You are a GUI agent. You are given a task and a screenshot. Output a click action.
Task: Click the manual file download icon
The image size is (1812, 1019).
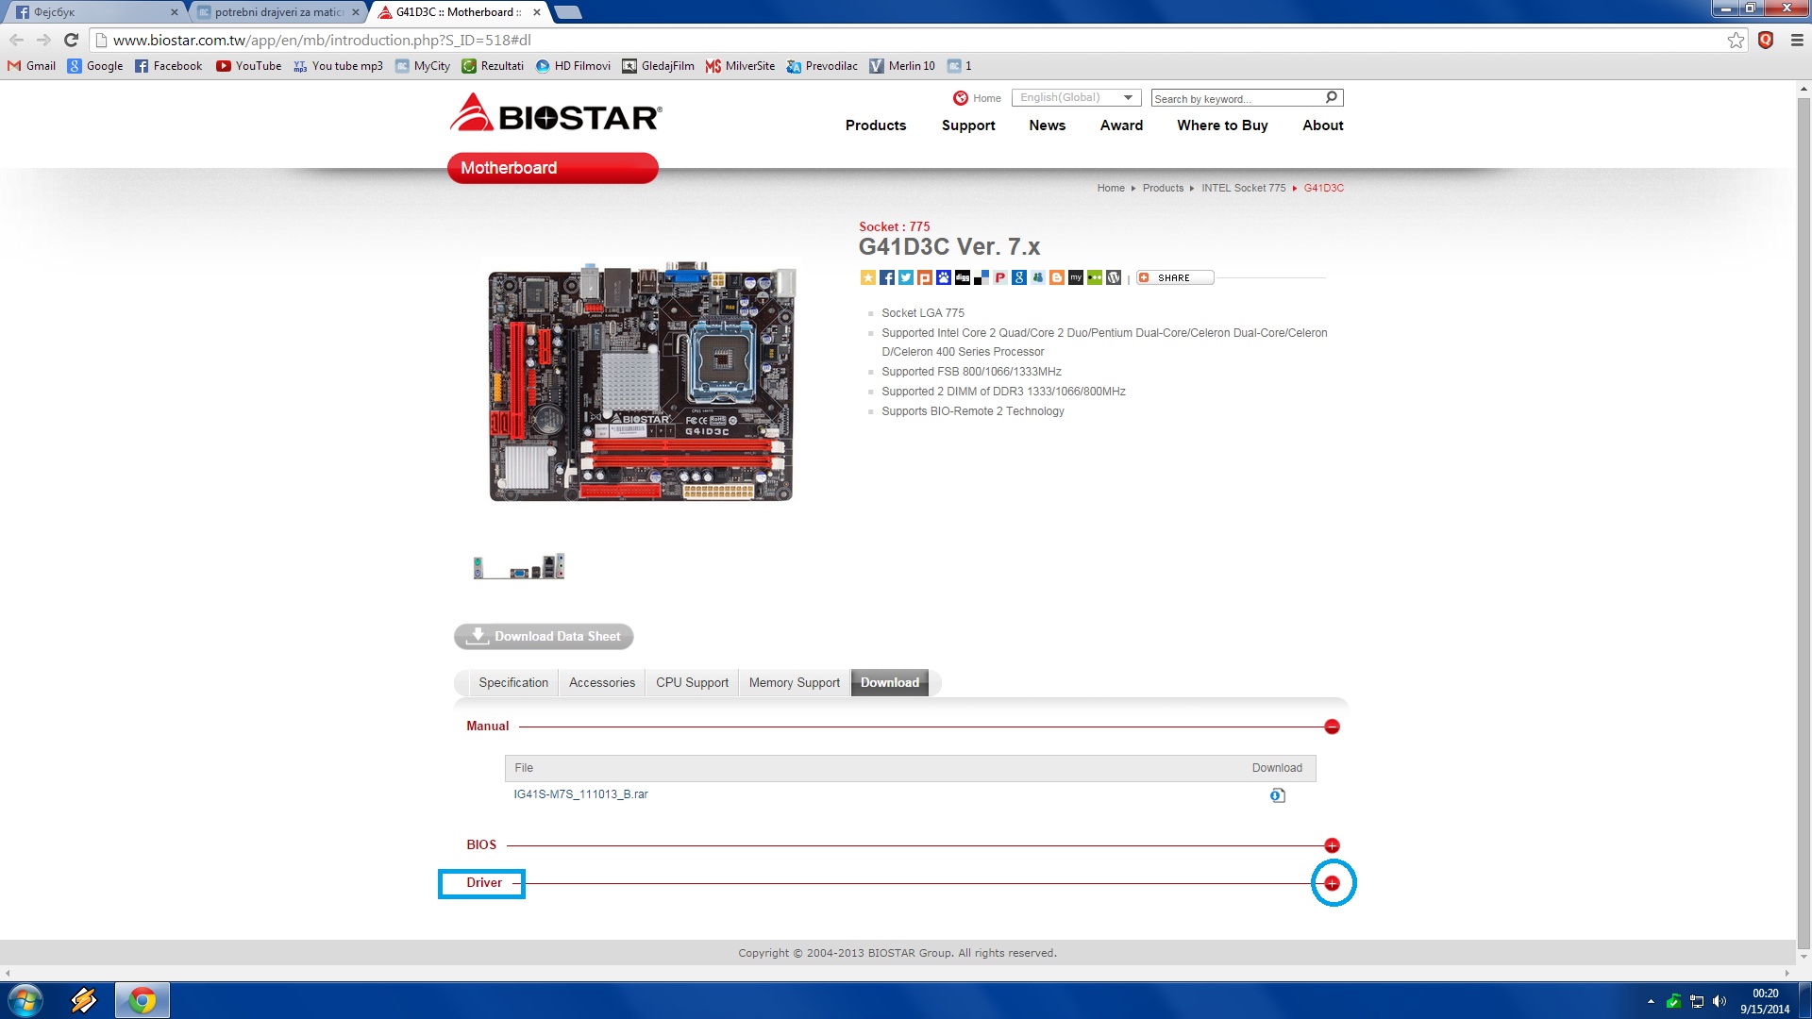(1277, 795)
